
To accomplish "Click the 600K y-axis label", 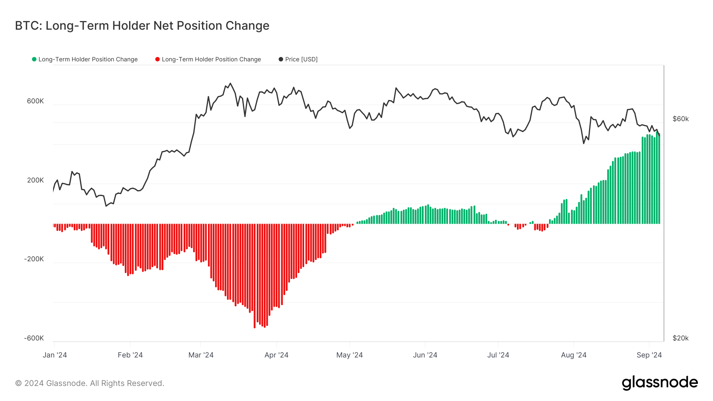I will coord(35,101).
